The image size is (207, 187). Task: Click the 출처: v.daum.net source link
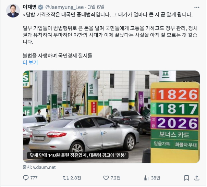point(39,167)
